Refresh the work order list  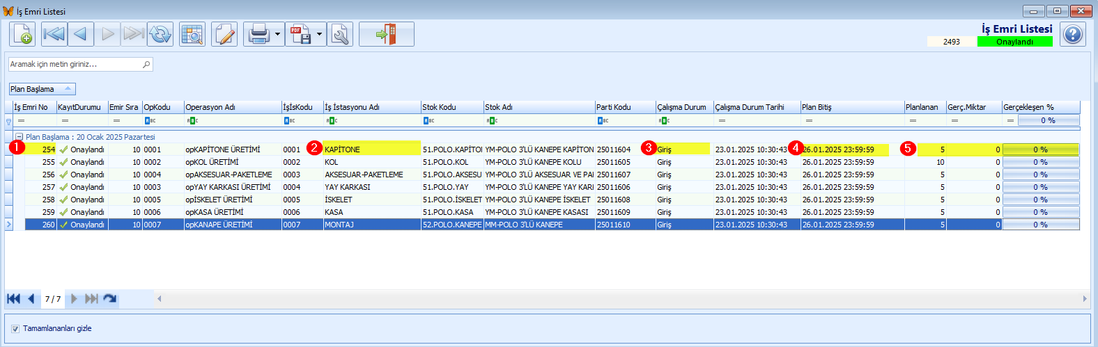tap(160, 34)
